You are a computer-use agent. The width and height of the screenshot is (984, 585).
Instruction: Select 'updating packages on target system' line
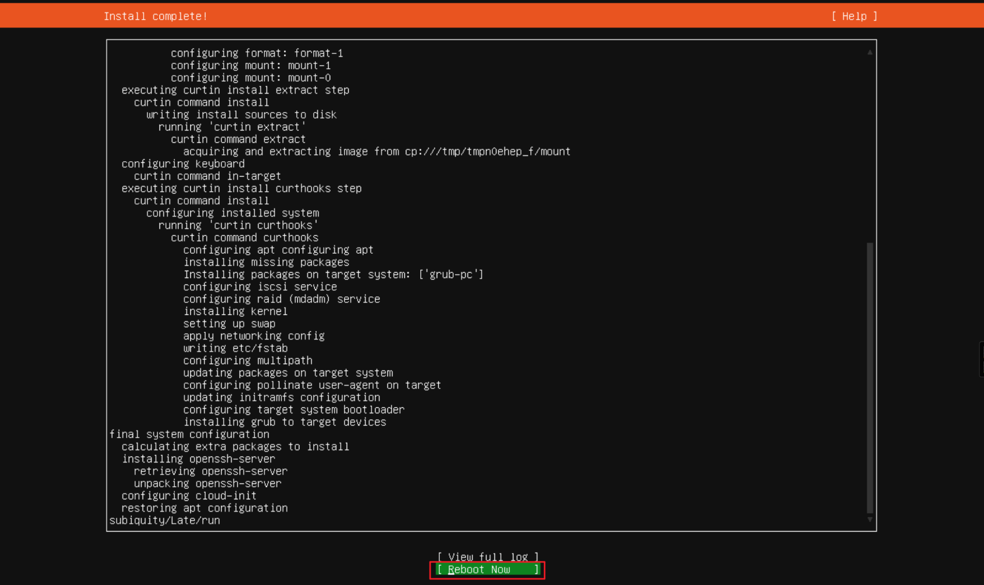pyautogui.click(x=288, y=372)
